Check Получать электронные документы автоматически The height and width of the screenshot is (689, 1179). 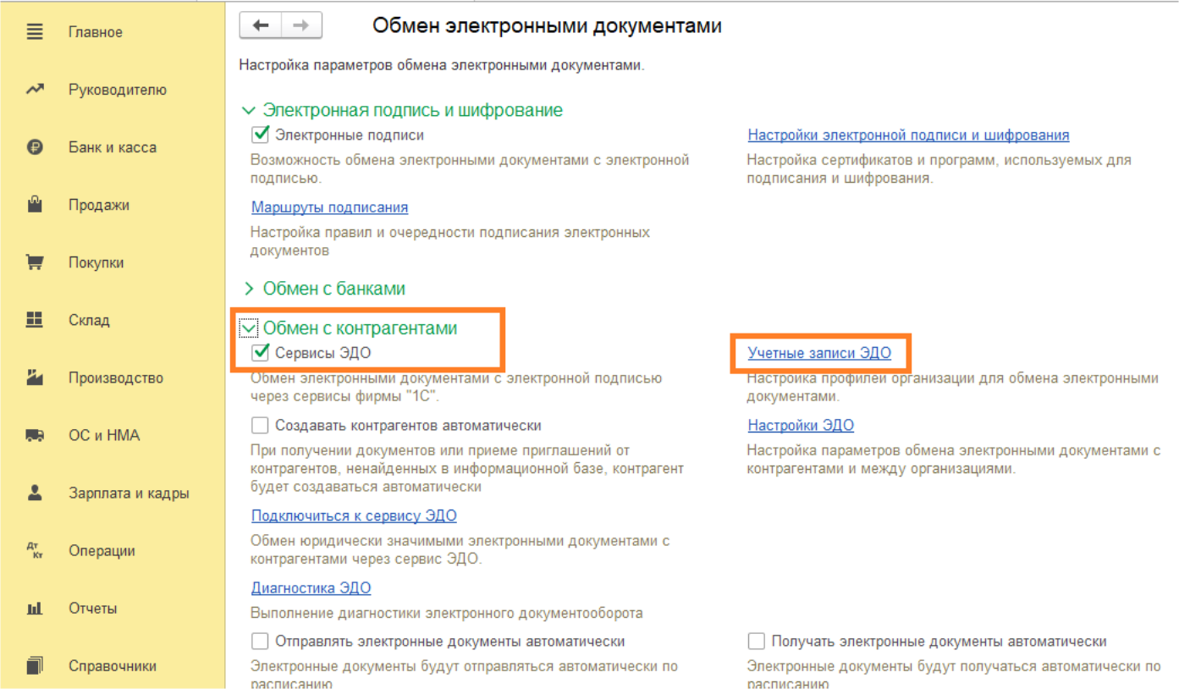757,641
